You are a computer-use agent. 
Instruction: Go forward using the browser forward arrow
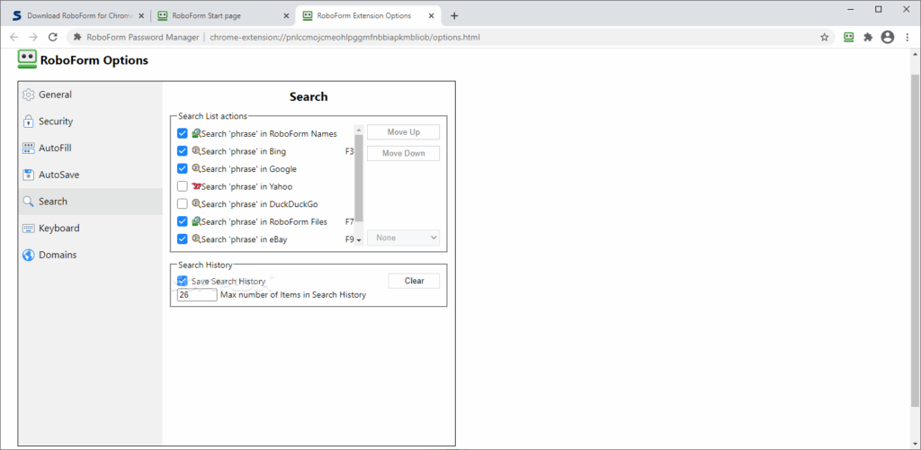[33, 37]
